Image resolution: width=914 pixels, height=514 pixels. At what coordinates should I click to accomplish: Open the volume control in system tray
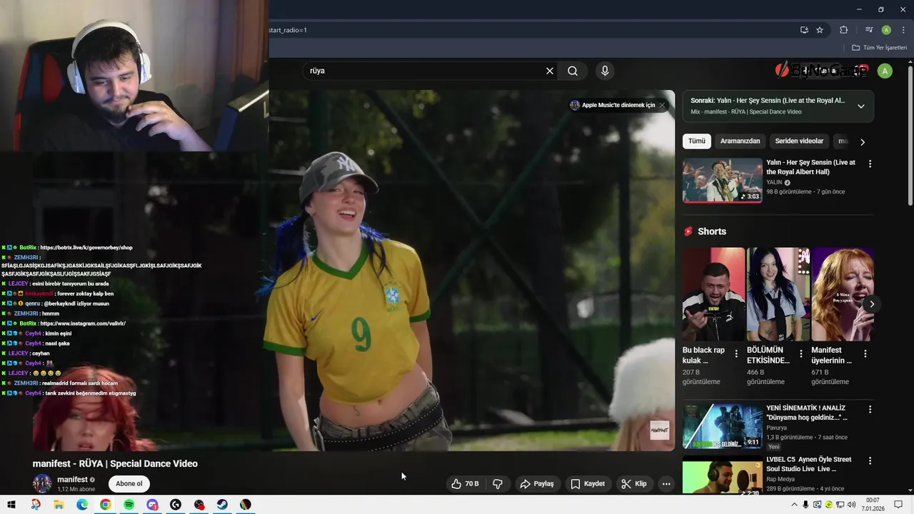click(x=852, y=504)
